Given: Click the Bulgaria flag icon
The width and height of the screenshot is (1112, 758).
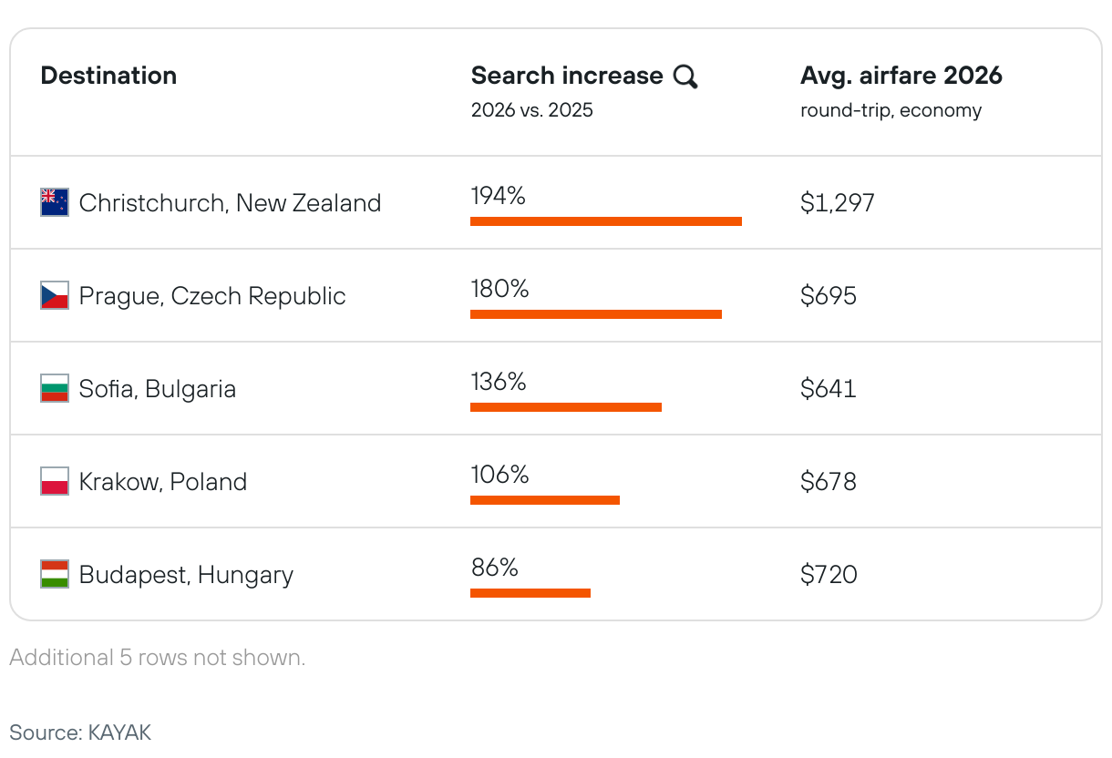Looking at the screenshot, I should (55, 388).
